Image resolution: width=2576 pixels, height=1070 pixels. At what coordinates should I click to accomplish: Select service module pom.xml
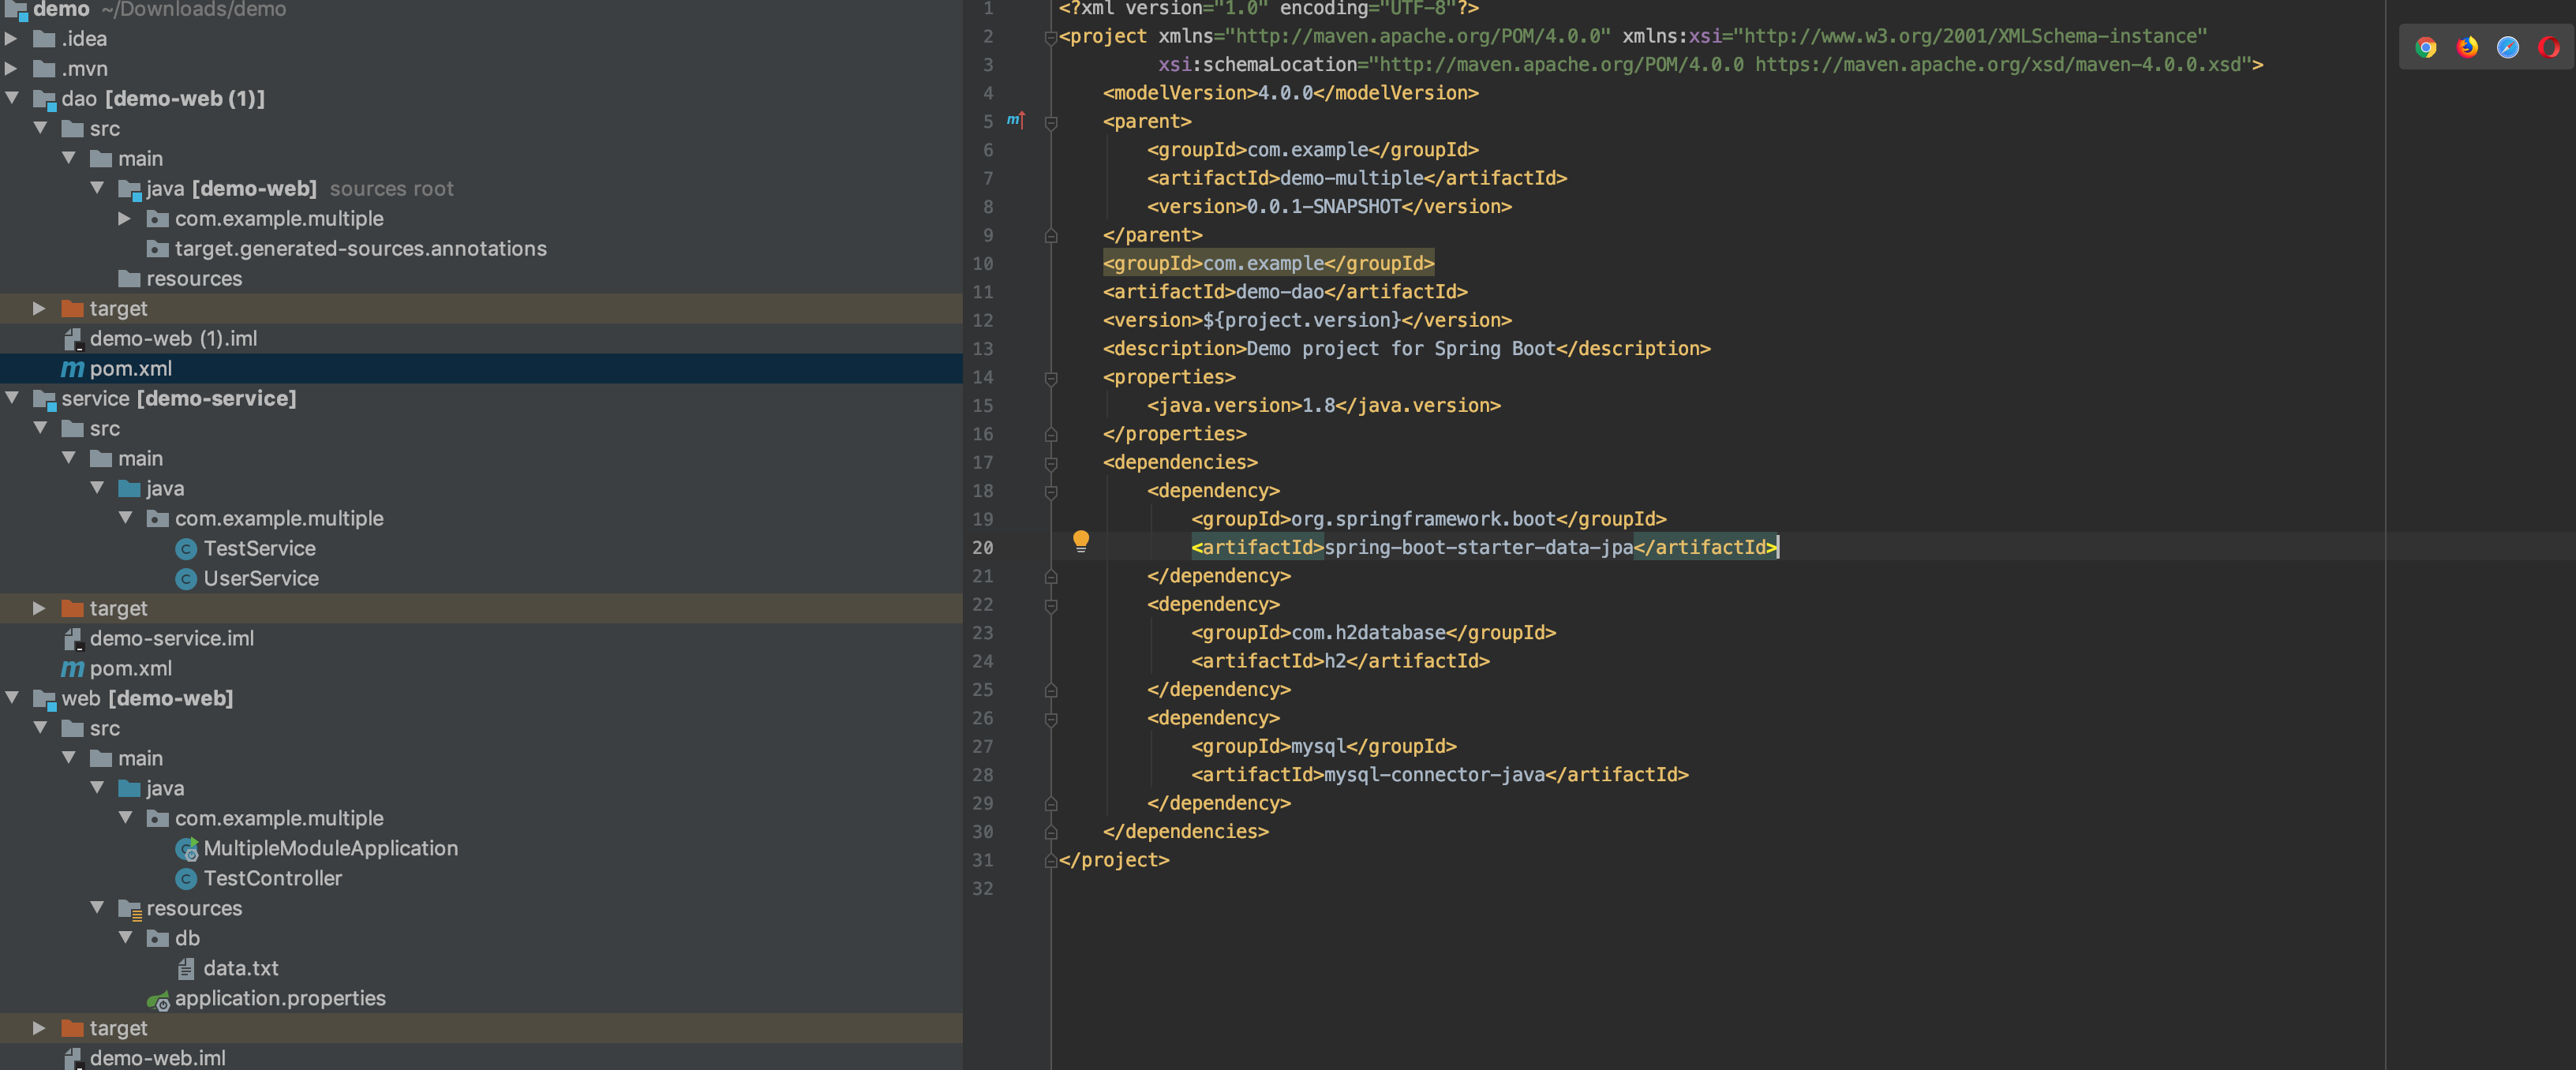(x=130, y=668)
